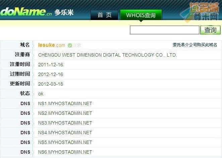Click the 域名 row label
This screenshot has width=222, height=158.
coord(25,45)
